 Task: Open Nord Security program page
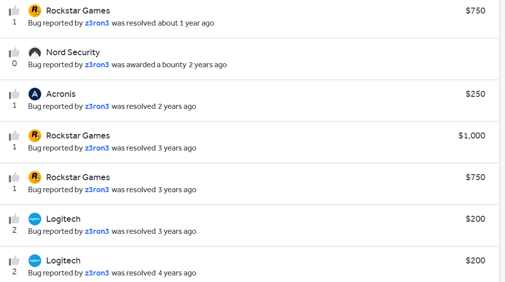[73, 52]
